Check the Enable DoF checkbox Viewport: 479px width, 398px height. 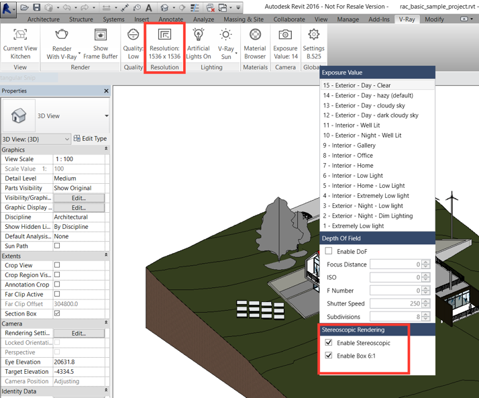pos(329,251)
